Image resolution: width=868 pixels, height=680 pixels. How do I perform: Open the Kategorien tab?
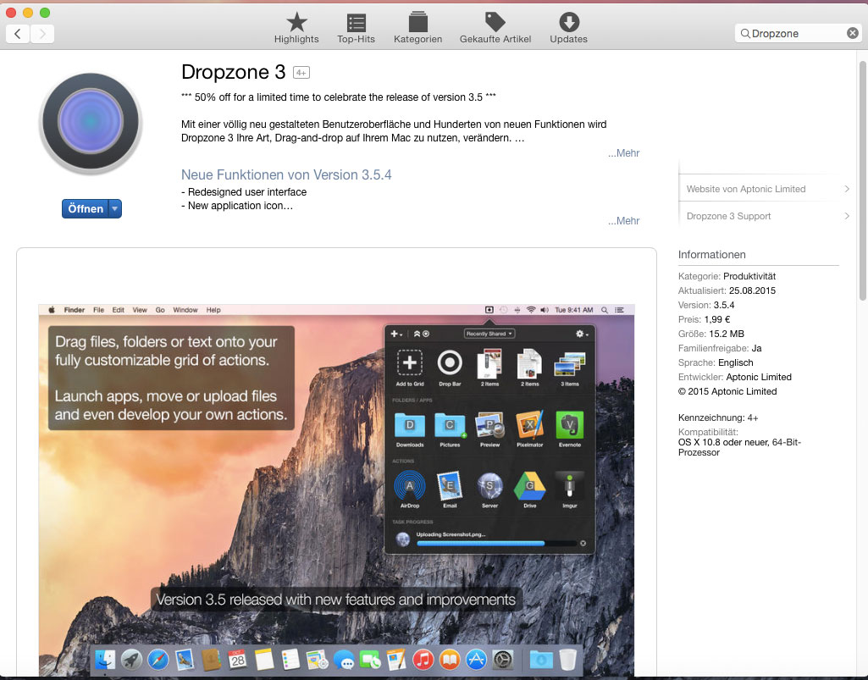(418, 28)
